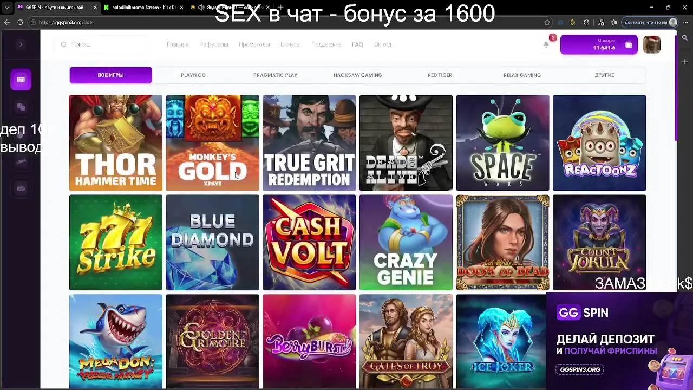Image resolution: width=693 pixels, height=390 pixels.
Task: Open the Поддержка navigation link
Action: 326,44
